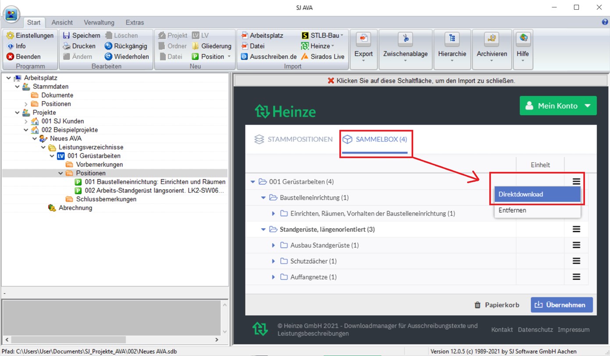
Task: Open the Archivieren ribbon button
Action: pos(492,49)
